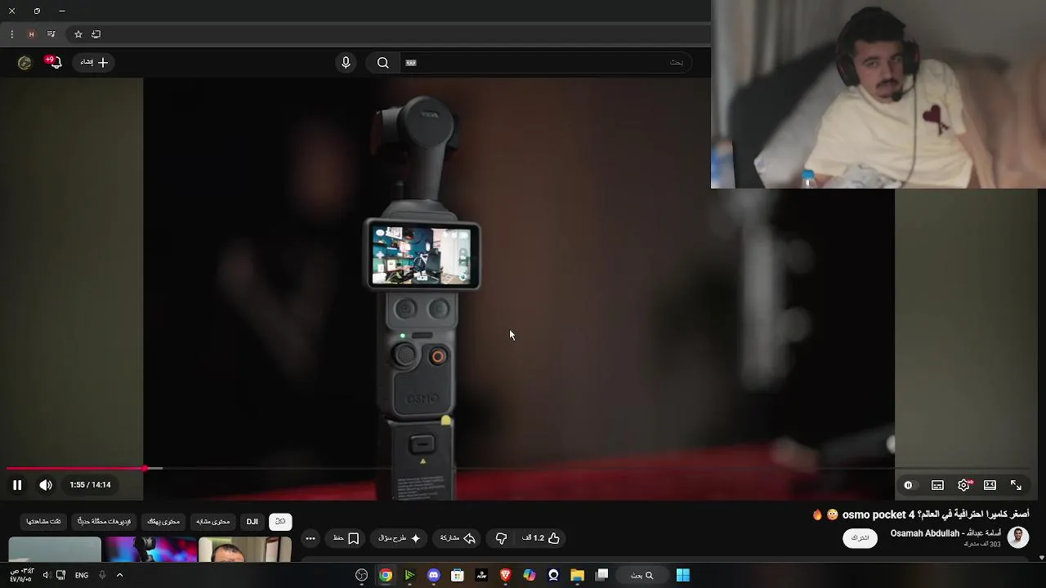Click the Ask sparkle button
1046x588 pixels.
pyautogui.click(x=400, y=538)
